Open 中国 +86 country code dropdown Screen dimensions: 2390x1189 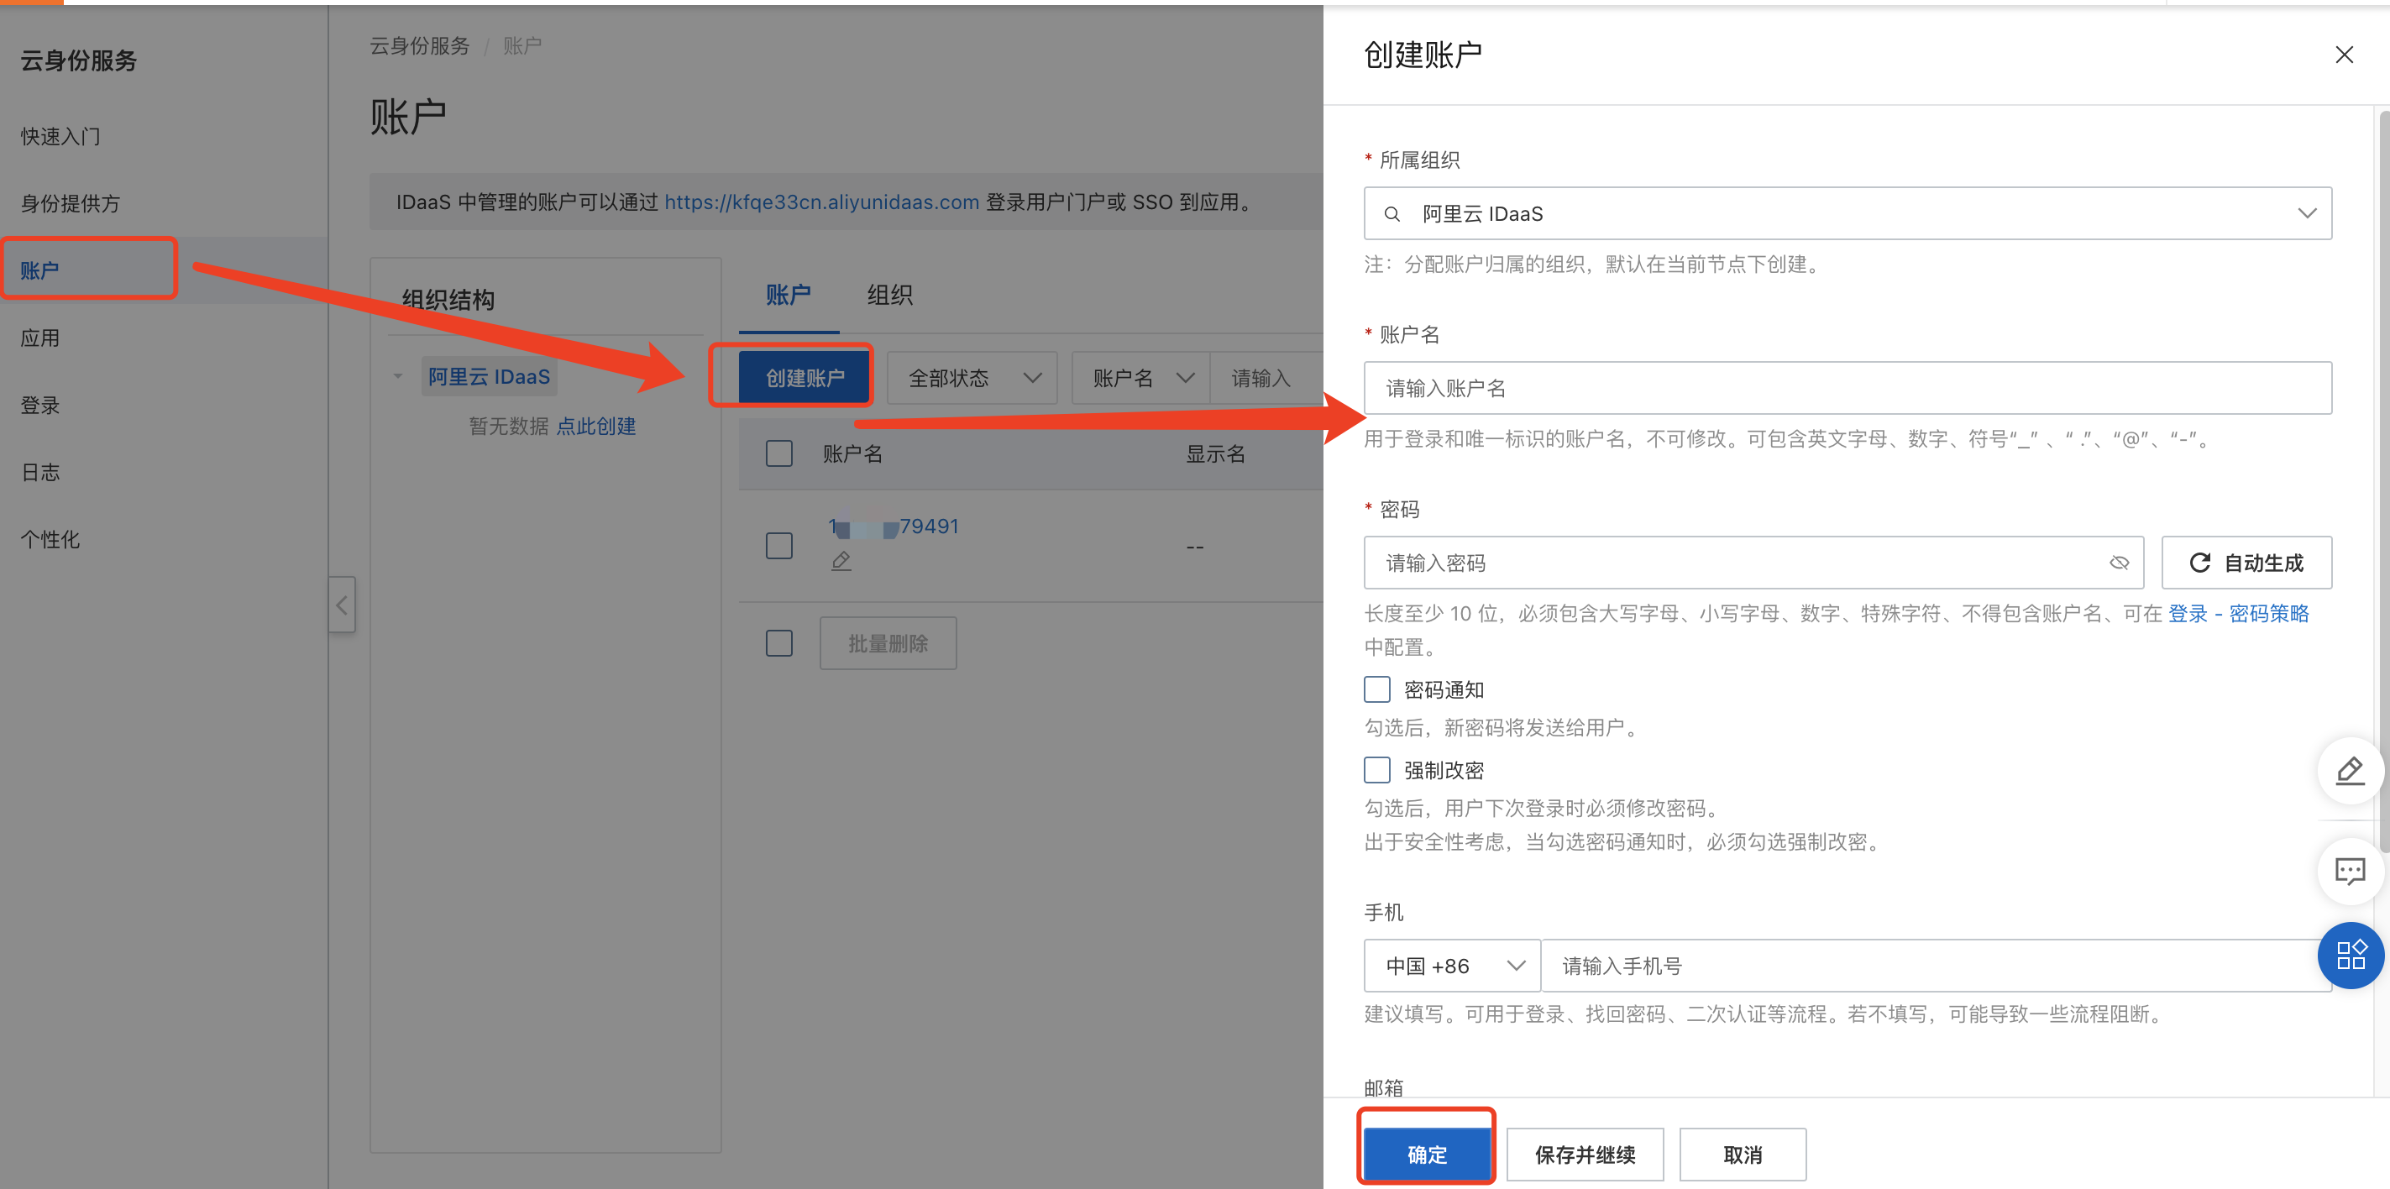pos(1452,966)
